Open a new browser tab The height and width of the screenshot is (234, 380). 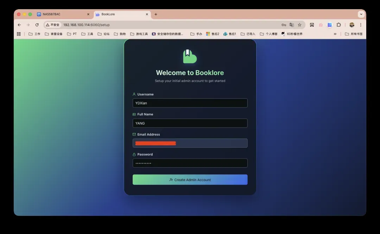pyautogui.click(x=156, y=14)
